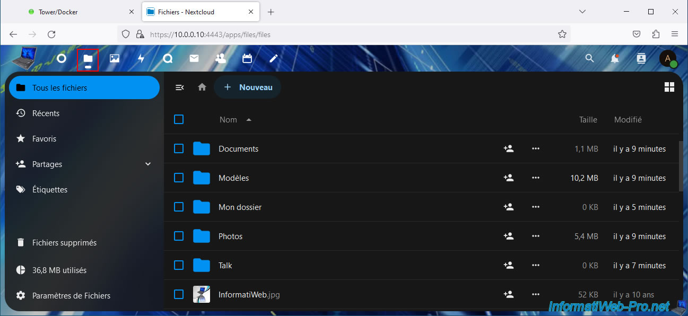Check the Documents folder checkbox
The width and height of the screenshot is (688, 316).
[179, 149]
